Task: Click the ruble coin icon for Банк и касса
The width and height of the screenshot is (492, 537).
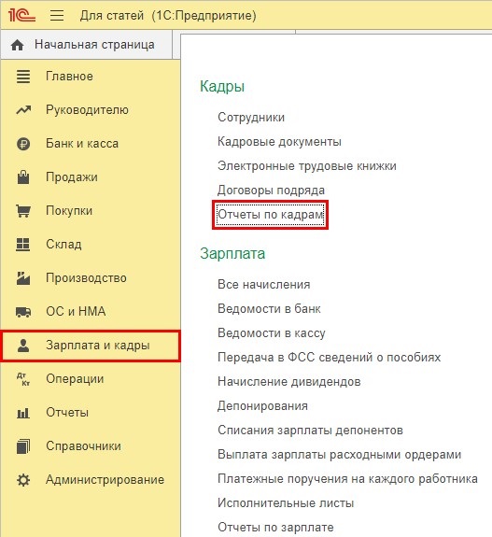Action: (23, 144)
